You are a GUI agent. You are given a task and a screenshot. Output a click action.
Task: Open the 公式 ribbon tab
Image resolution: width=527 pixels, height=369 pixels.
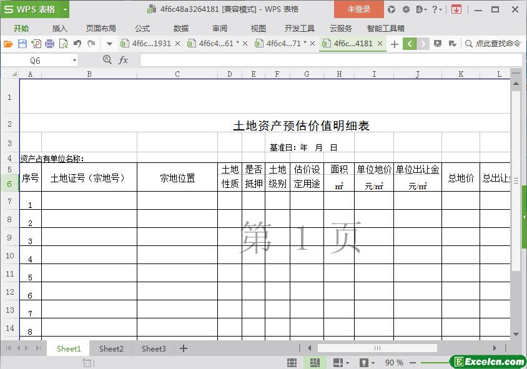coord(142,28)
